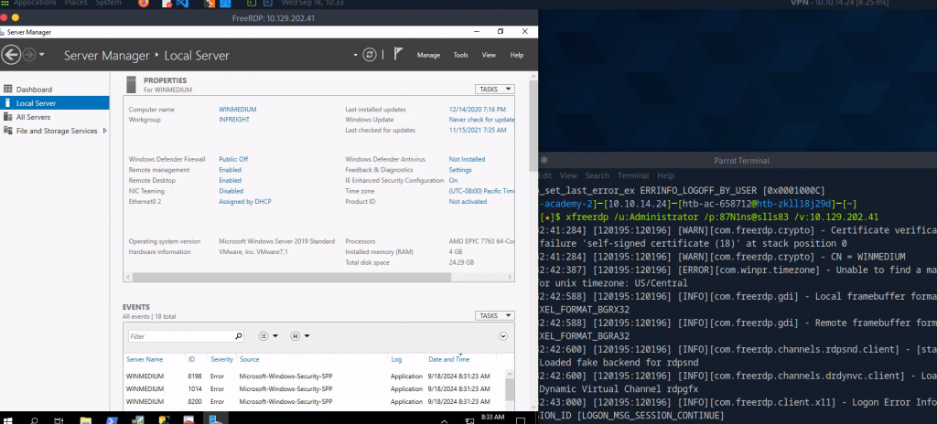Open the notifications flag icon

pyautogui.click(x=399, y=54)
